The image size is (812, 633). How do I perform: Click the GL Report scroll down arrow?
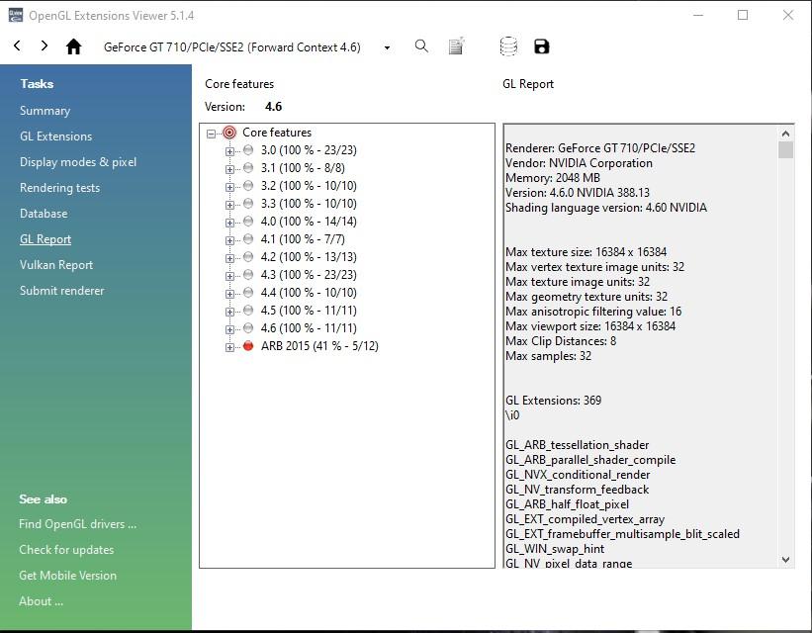[x=785, y=560]
